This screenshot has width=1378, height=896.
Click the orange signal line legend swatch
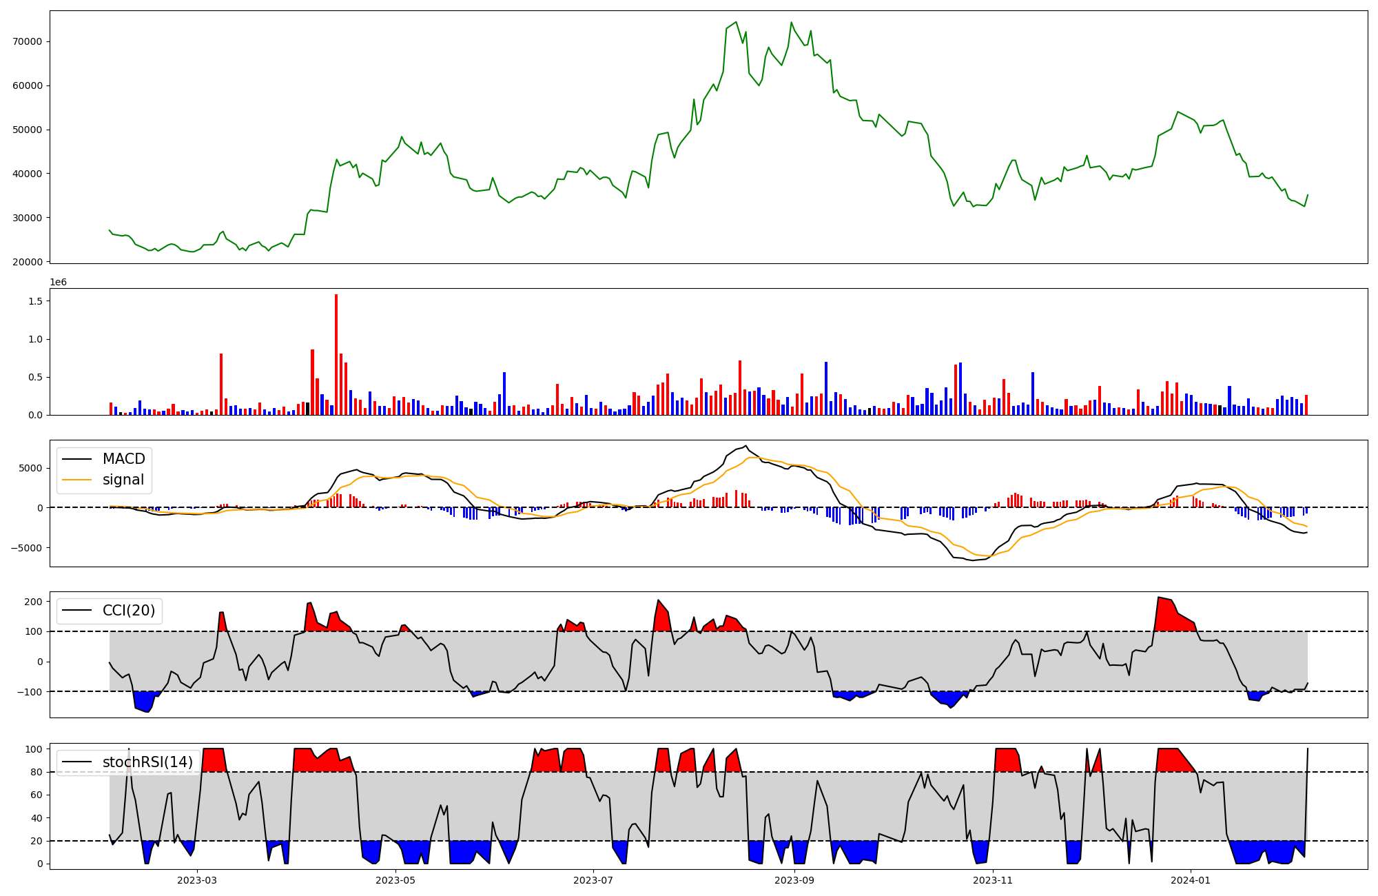point(76,480)
